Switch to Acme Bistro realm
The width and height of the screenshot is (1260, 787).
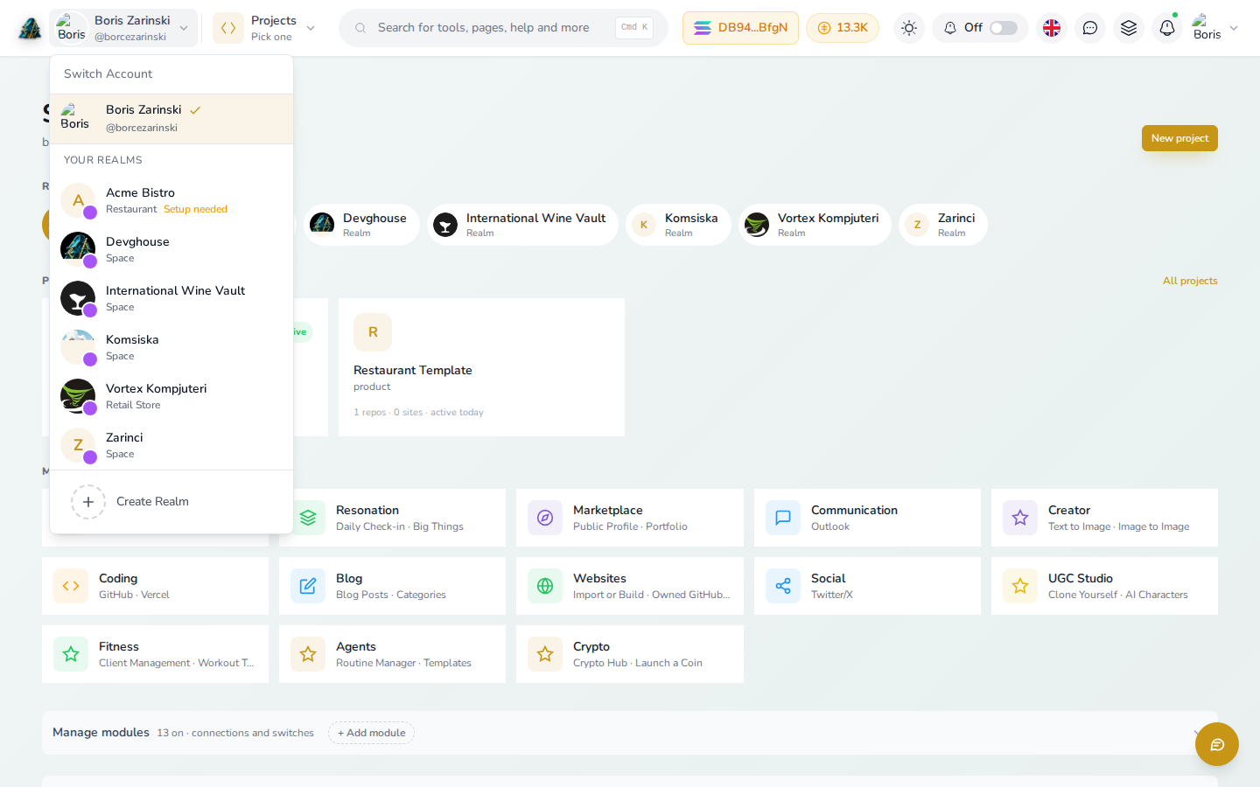tap(171, 200)
